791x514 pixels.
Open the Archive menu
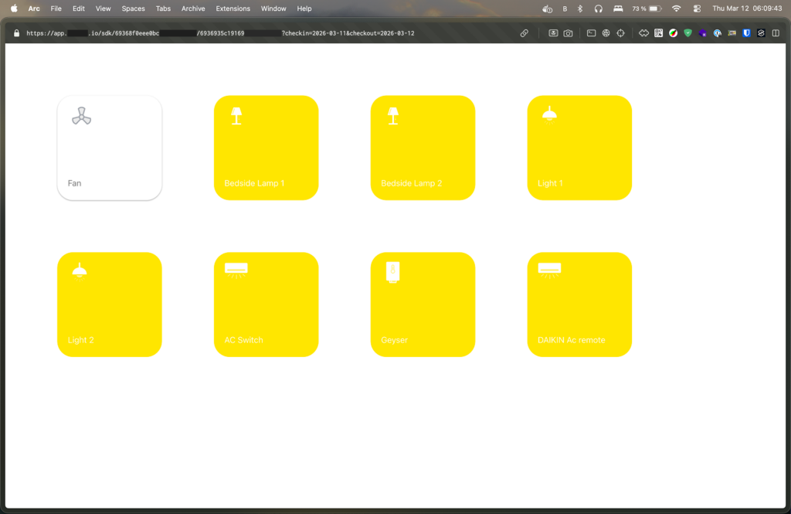click(x=193, y=9)
